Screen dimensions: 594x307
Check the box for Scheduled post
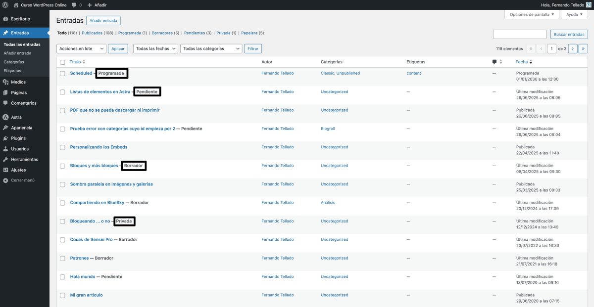(62, 73)
